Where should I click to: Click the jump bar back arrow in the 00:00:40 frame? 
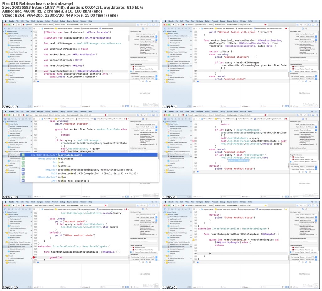click(37, 29)
